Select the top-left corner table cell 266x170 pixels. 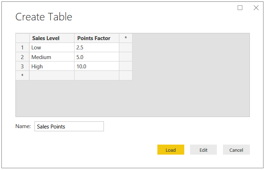(22, 38)
